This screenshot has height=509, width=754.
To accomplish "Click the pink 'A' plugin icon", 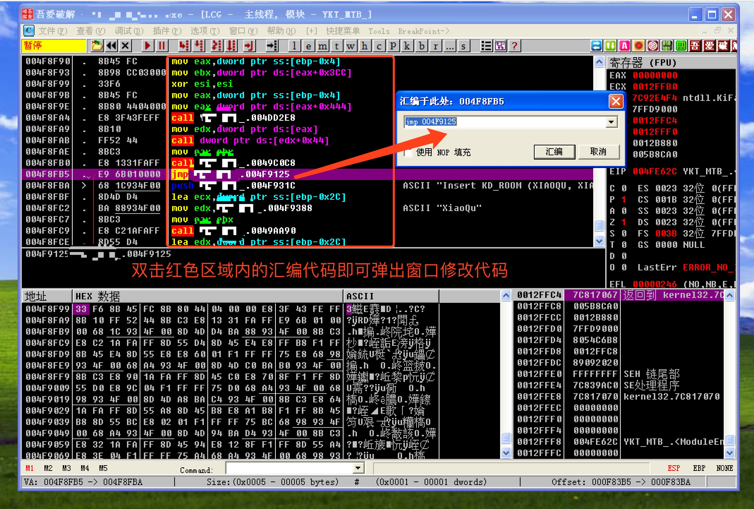I will click(625, 46).
